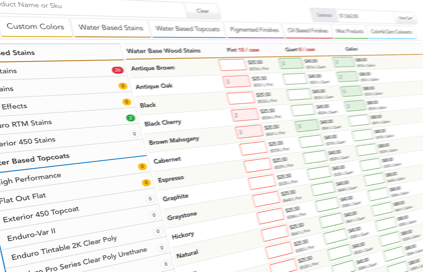Click the Graystone pint quantity field
This screenshot has width=423, height=272.
(266, 200)
